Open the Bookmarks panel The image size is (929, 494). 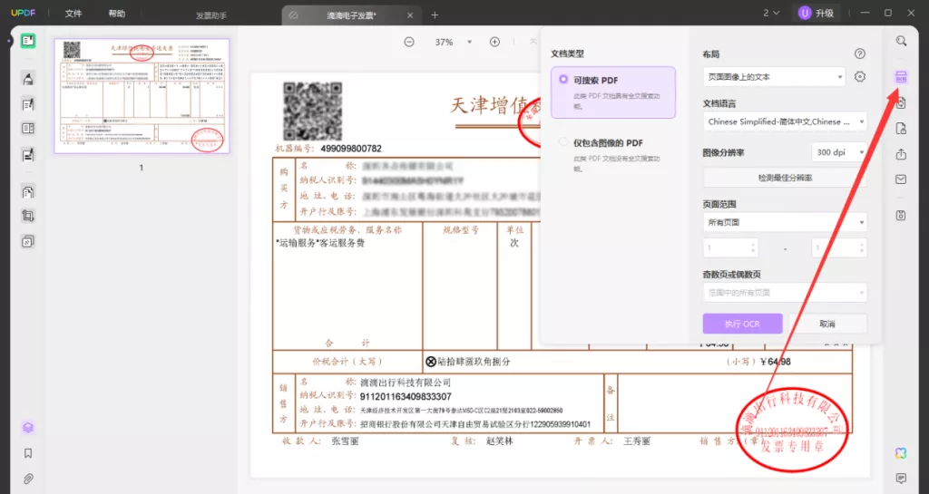click(x=28, y=453)
